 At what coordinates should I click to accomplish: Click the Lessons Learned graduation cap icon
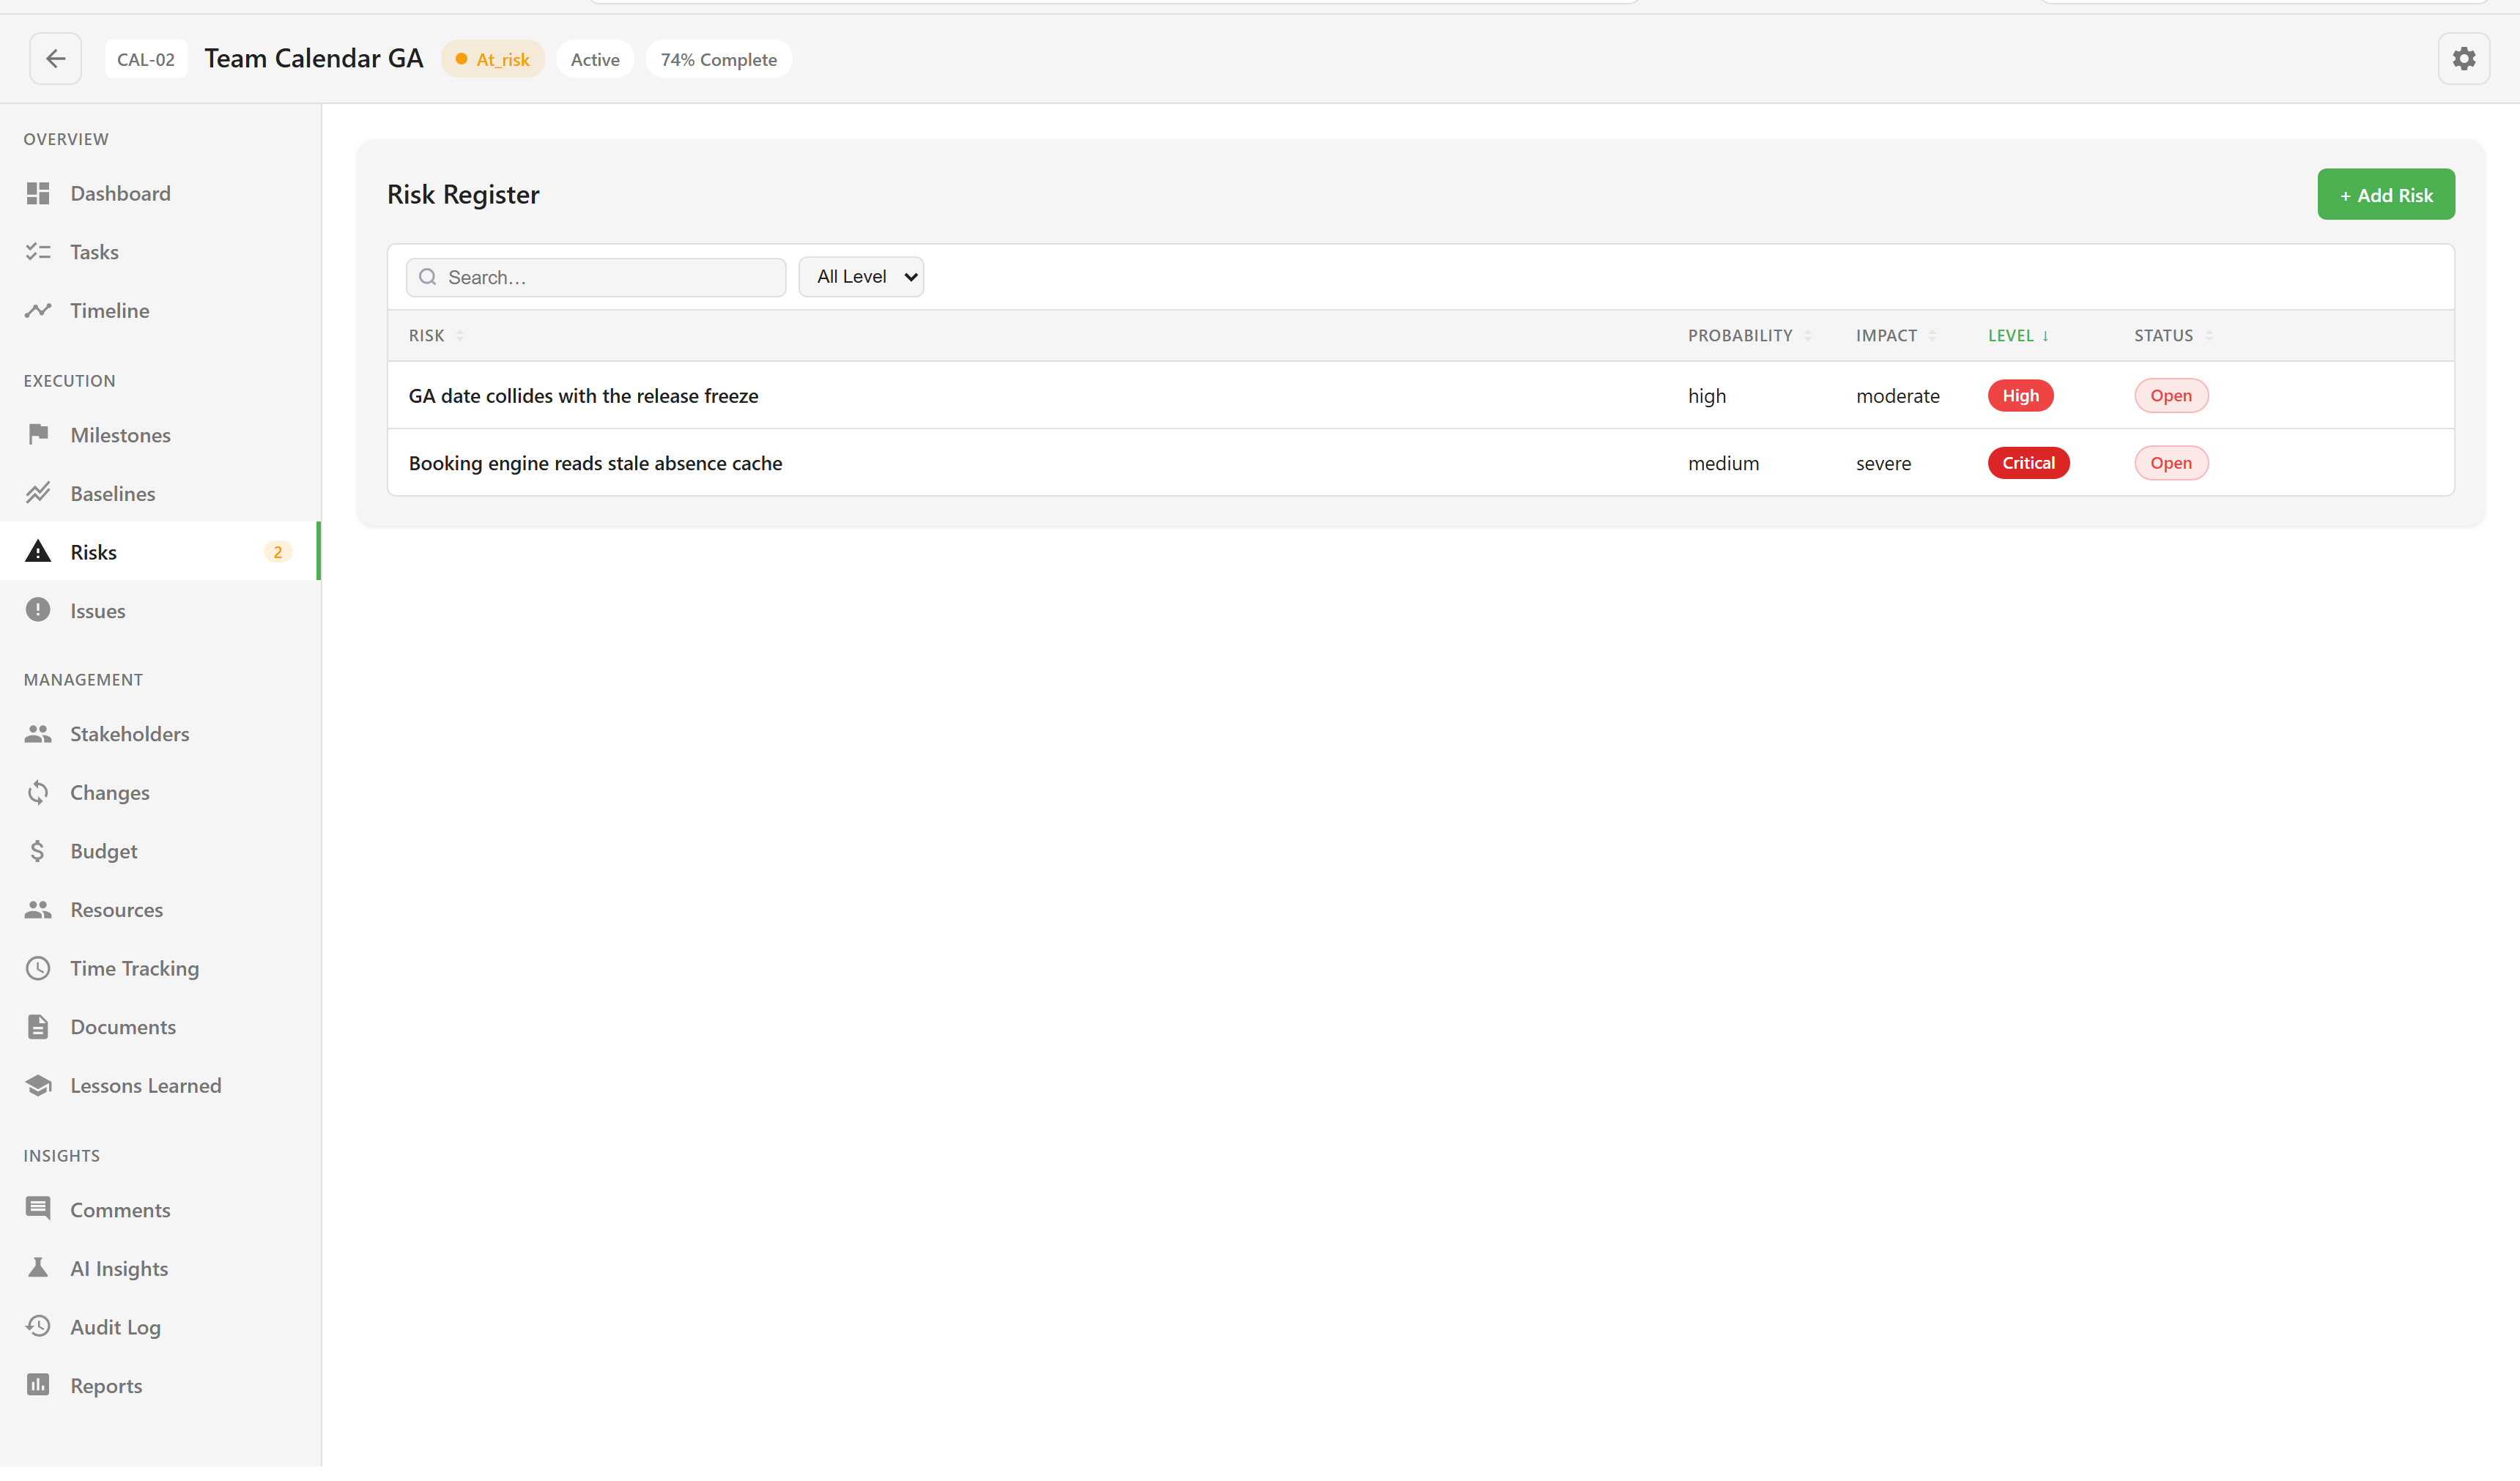coord(38,1086)
